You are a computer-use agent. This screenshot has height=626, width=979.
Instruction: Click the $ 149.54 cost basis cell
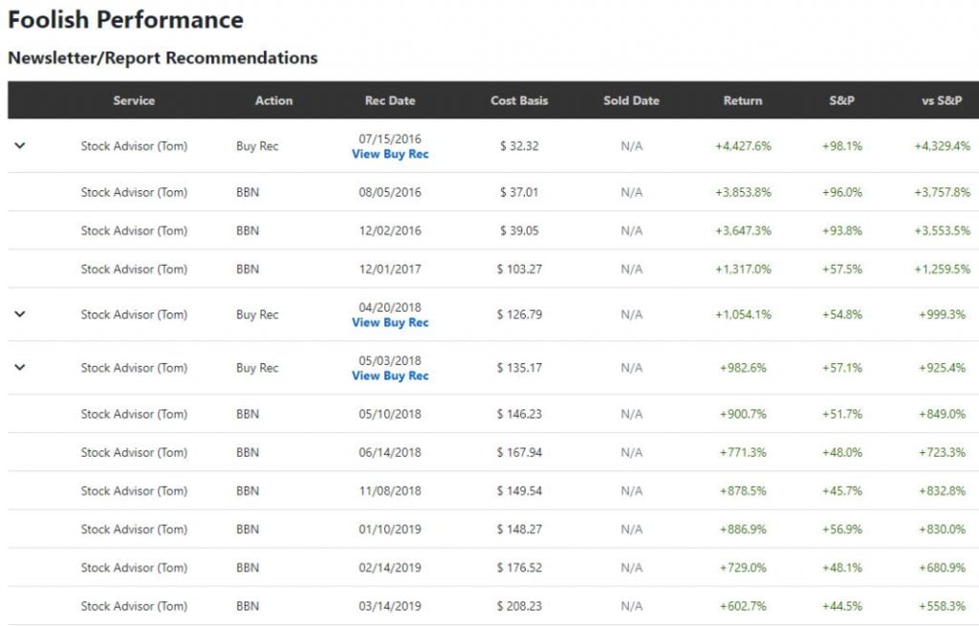tap(519, 491)
